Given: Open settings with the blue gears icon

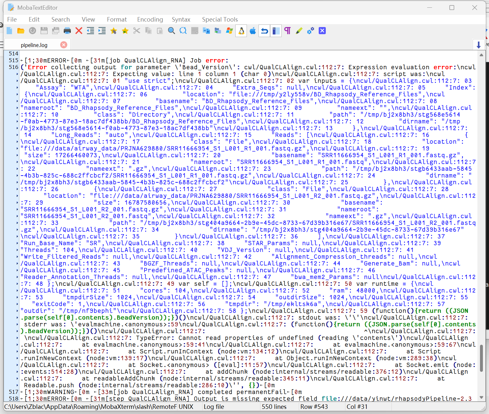Looking at the screenshot, I should 311,31.
